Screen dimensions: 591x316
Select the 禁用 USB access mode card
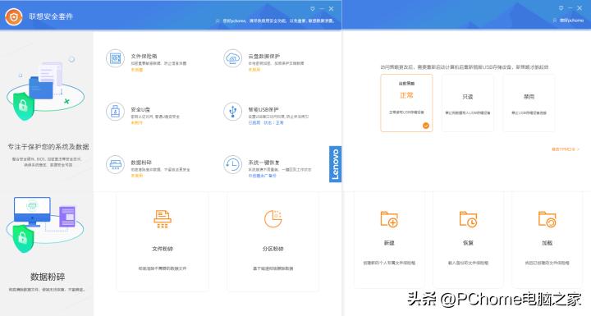(x=529, y=103)
